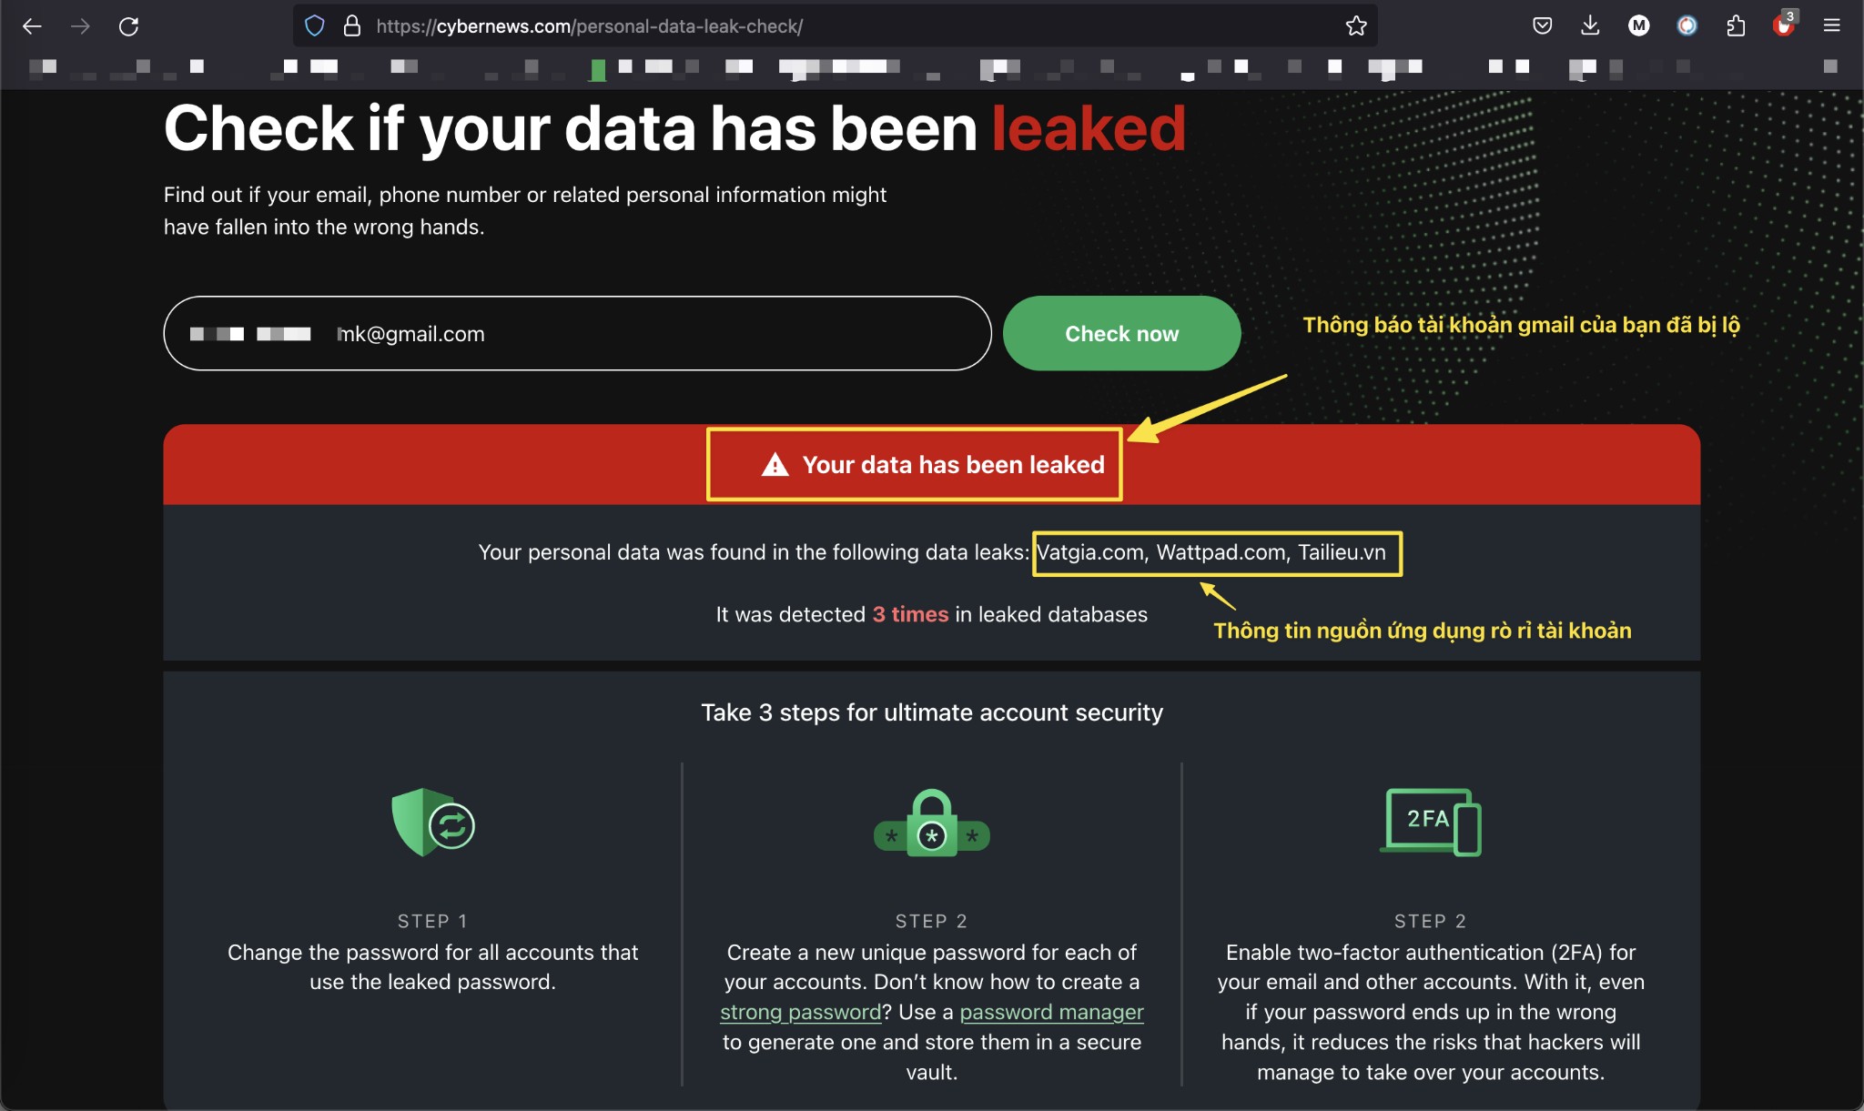Click the email address input field
Viewport: 1864px width, 1111px height.
pos(637,334)
